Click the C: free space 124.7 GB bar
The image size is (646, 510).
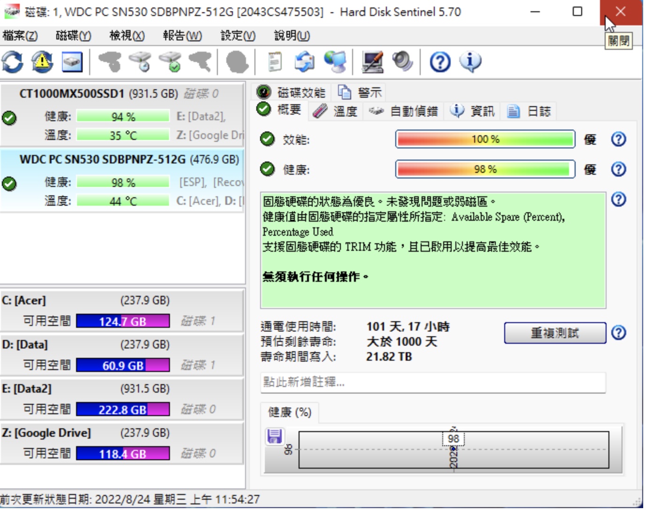[123, 321]
